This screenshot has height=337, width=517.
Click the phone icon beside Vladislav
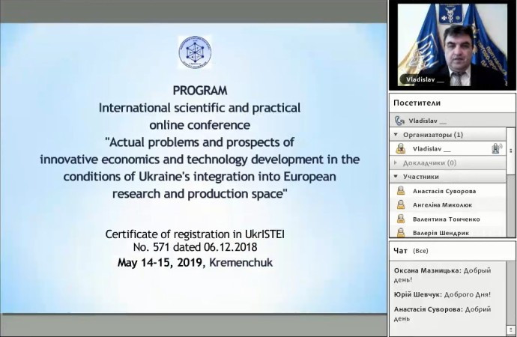pyautogui.click(x=399, y=121)
